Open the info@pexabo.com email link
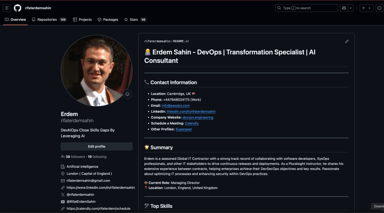Screen dimensions: 384x213 pos(175,106)
